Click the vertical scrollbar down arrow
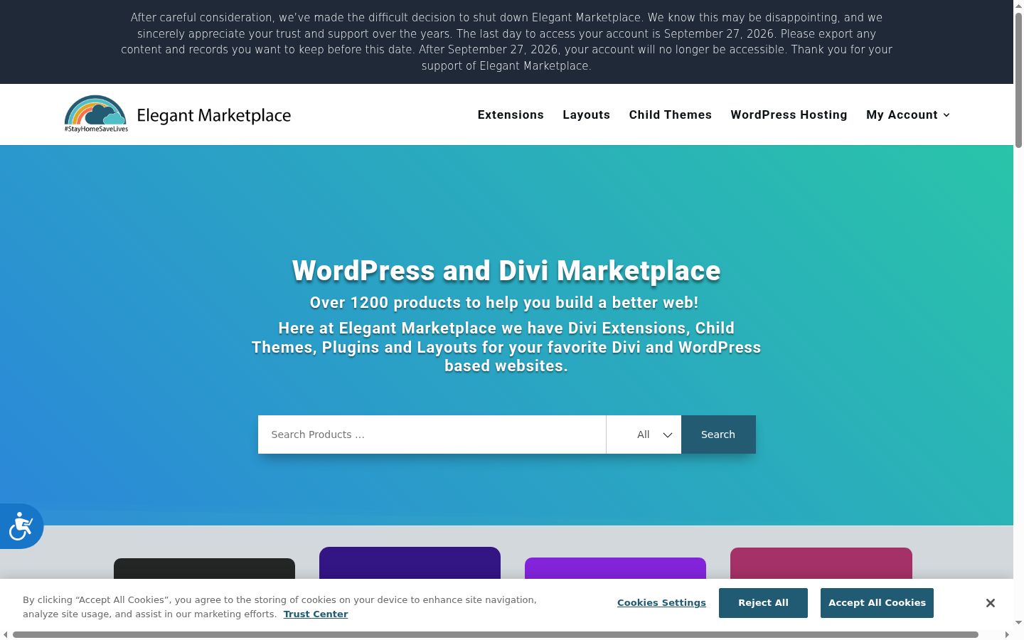Viewport: 1024px width, 640px height. pos(1018,623)
